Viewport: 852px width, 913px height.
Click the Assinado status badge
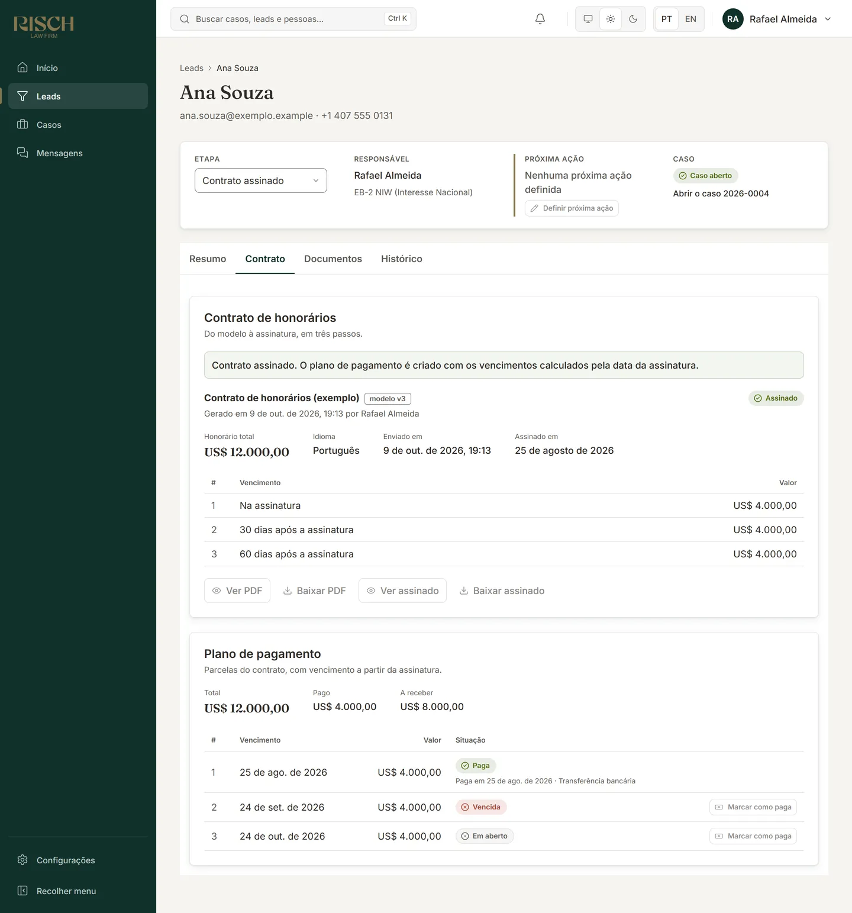point(776,398)
